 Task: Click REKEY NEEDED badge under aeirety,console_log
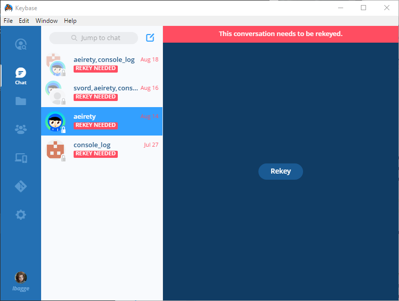95,69
